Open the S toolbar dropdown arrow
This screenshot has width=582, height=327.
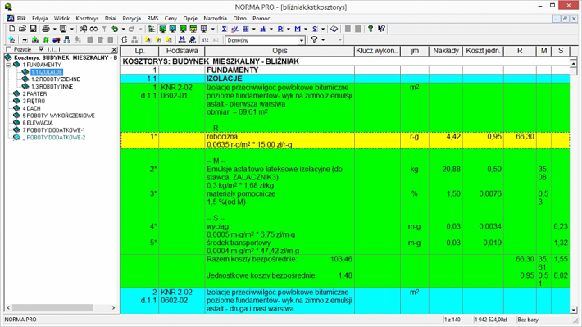(323, 29)
